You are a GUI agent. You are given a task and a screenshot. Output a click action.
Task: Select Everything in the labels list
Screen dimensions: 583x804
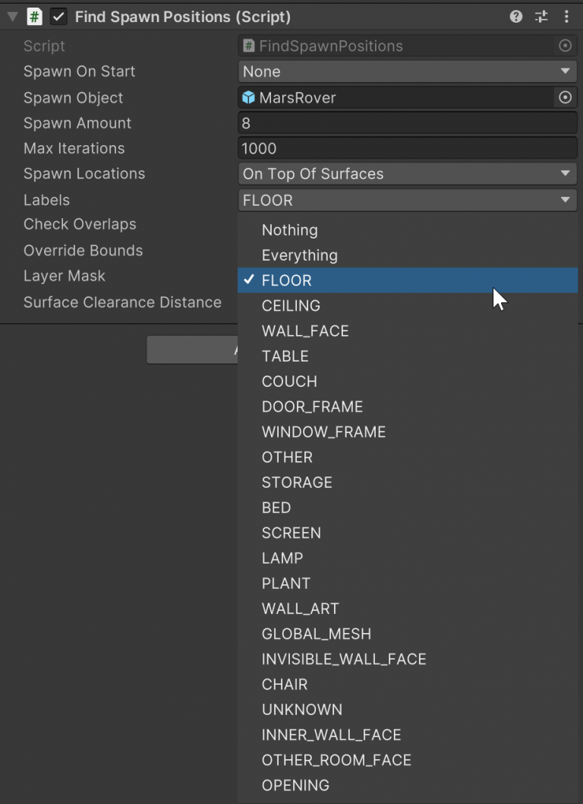coord(299,255)
